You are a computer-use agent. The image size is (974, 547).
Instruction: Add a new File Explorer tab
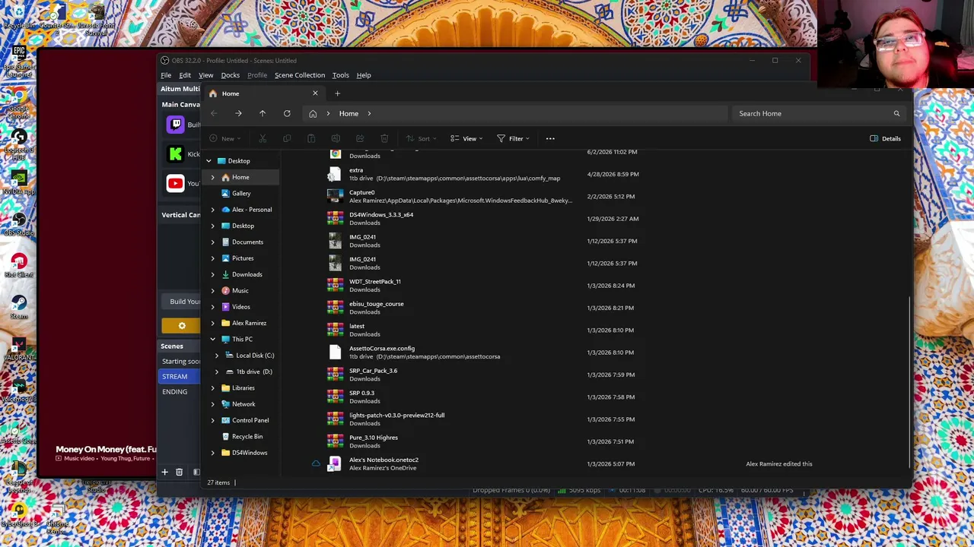click(337, 93)
